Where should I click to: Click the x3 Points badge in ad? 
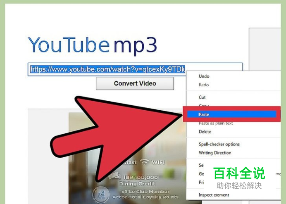tap(101, 195)
